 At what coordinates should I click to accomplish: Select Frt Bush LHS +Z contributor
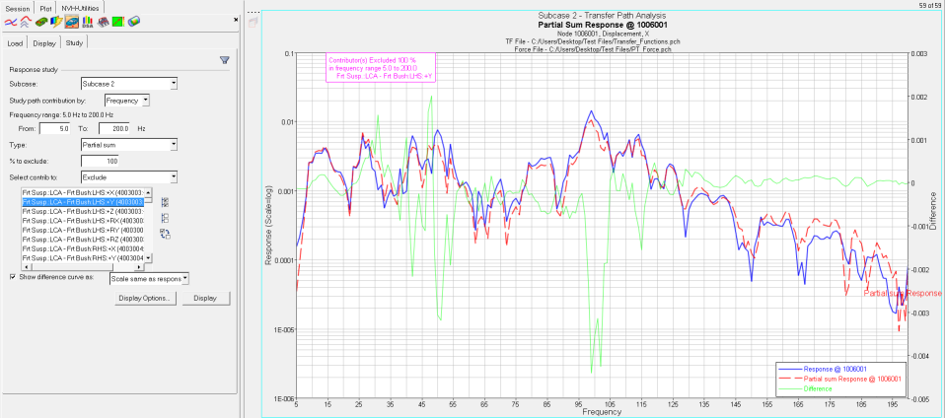coord(83,211)
